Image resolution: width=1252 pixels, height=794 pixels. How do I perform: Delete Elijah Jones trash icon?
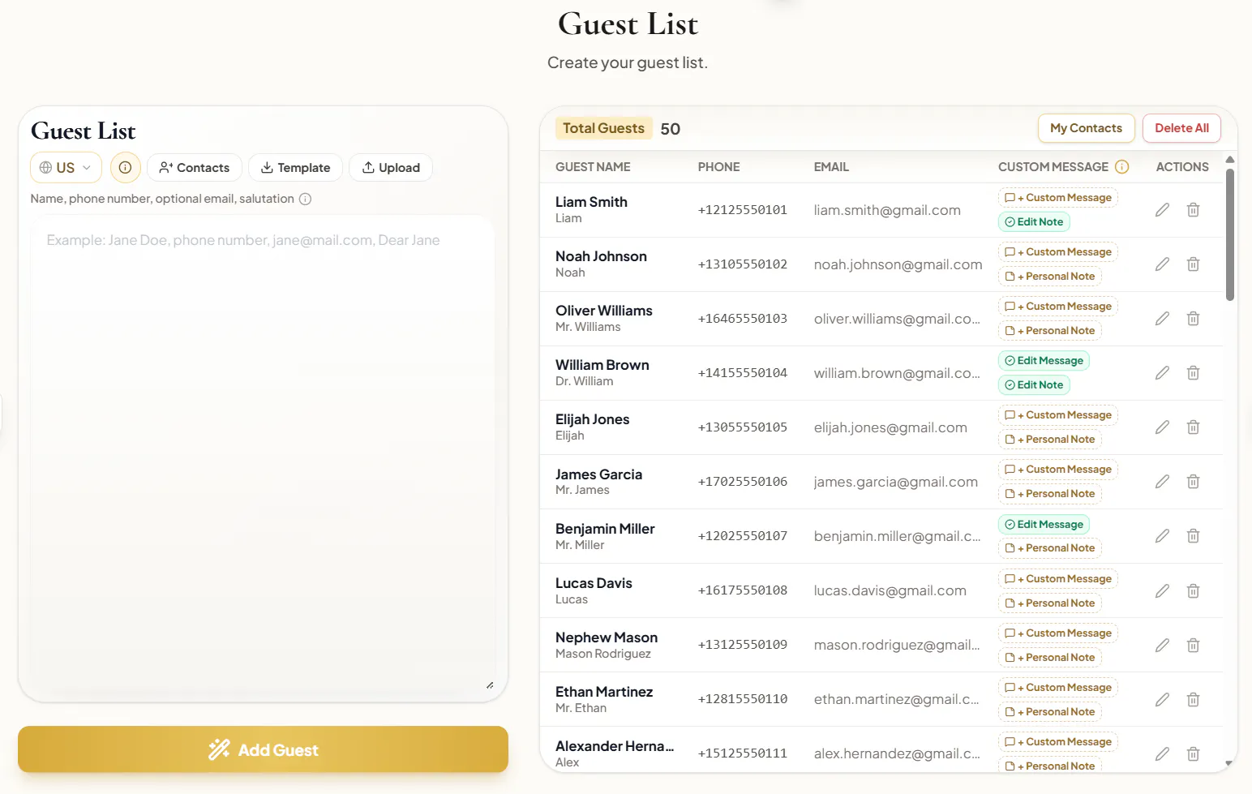[x=1193, y=427]
